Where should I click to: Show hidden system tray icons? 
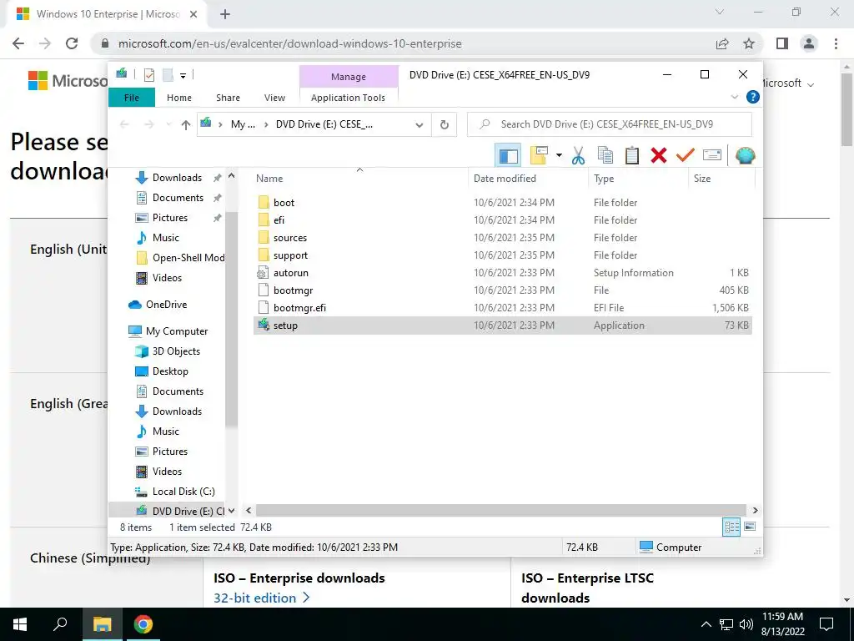coord(706,624)
